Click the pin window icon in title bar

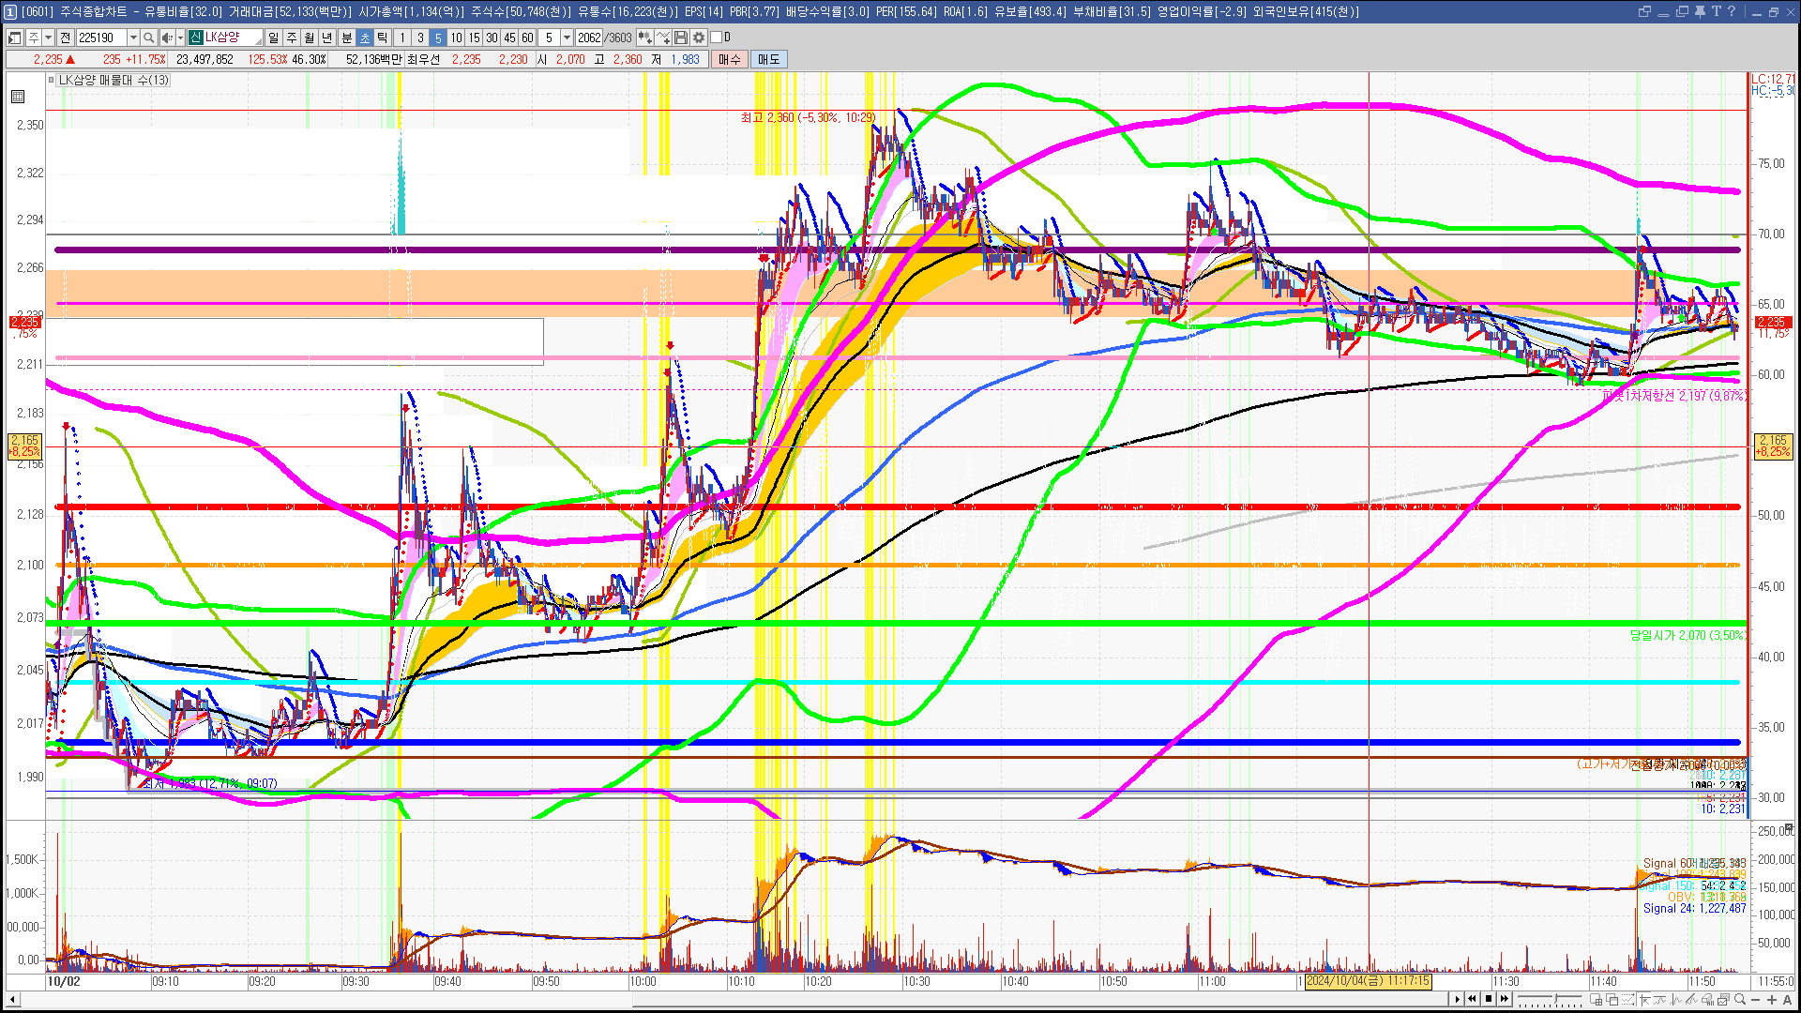coord(1700,11)
